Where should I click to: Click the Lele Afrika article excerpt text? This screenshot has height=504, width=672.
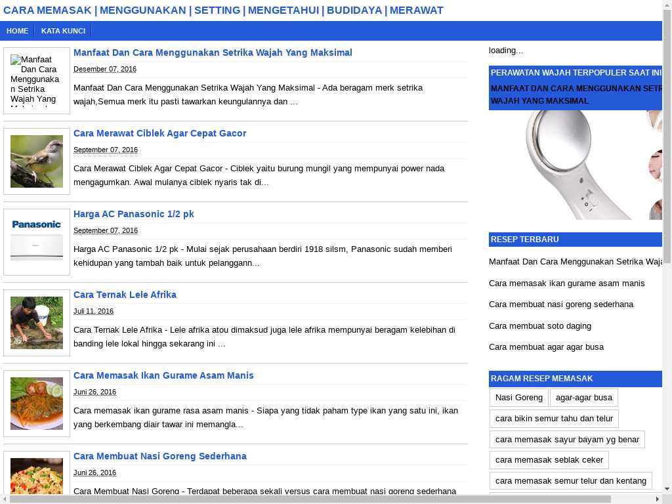(264, 337)
